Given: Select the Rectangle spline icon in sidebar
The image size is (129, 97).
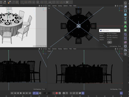Looking at the screenshot, I should 126,11.
